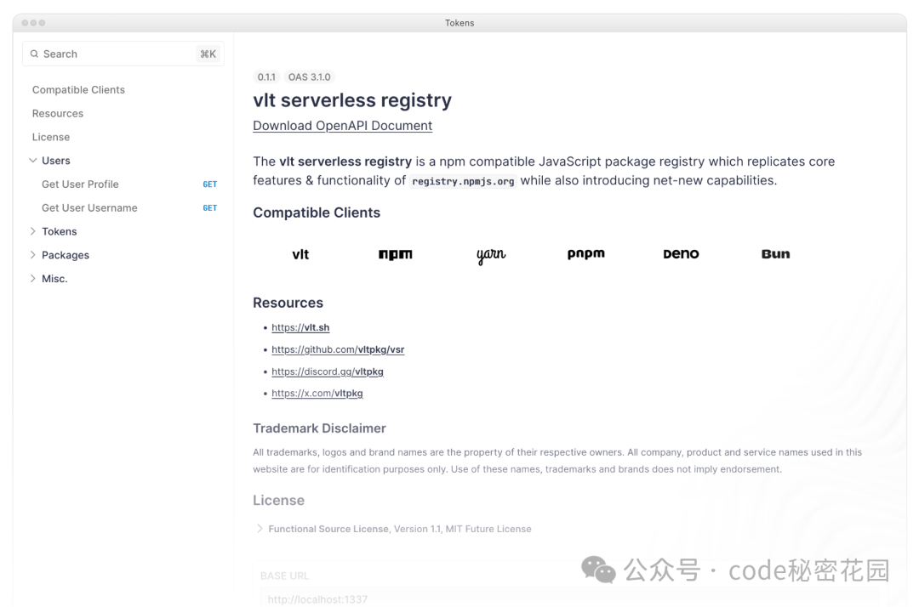Click the search magnifier icon
The height and width of the screenshot is (607, 919).
tap(35, 54)
